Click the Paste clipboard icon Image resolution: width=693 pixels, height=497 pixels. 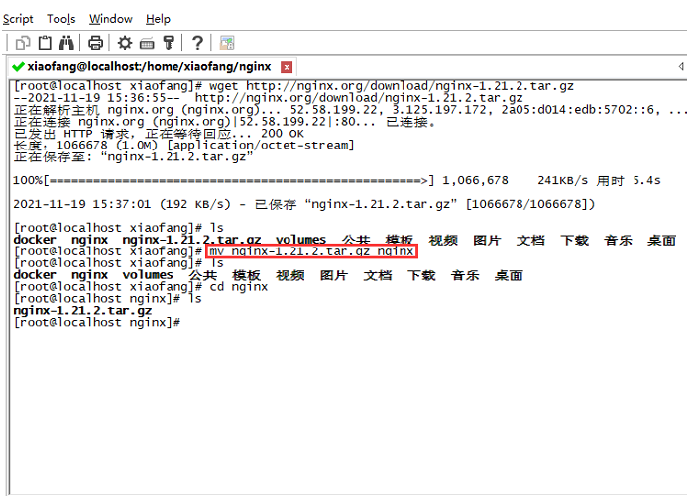(45, 43)
